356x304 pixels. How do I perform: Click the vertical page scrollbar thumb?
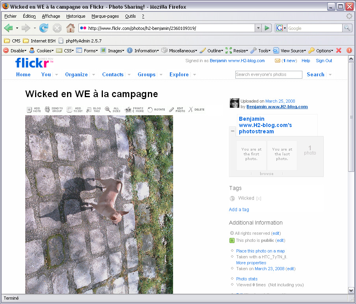point(351,117)
